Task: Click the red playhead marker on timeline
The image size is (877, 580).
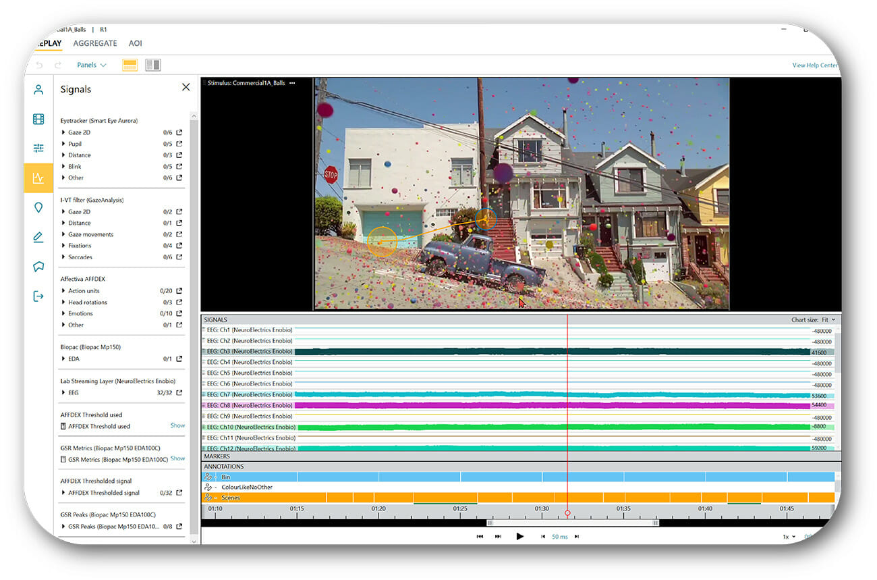Action: point(567,513)
